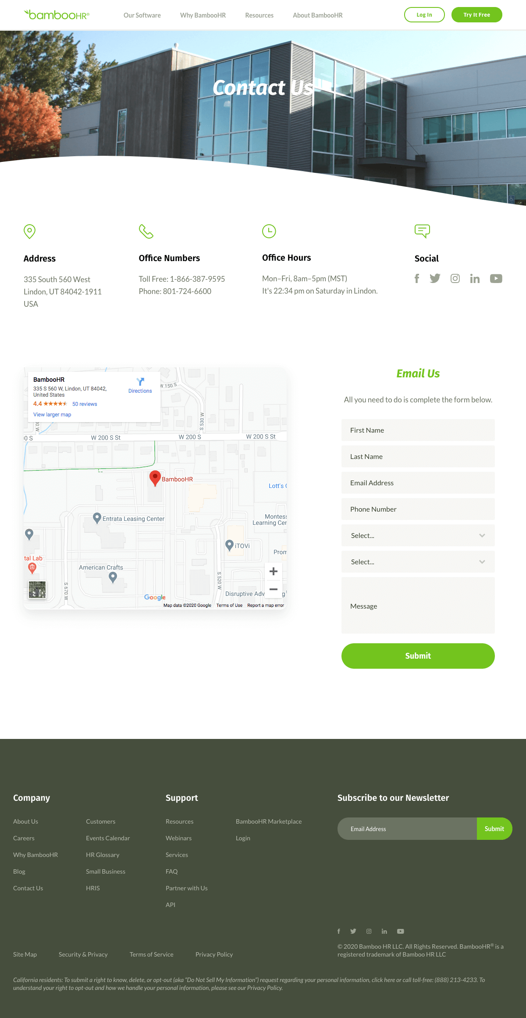Image resolution: width=526 pixels, height=1018 pixels.
Task: Open the Facebook icon under Social
Action: point(417,279)
